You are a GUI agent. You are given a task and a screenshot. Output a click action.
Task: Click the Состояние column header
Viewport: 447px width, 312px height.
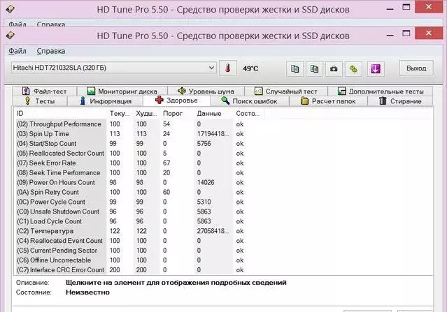(x=248, y=114)
